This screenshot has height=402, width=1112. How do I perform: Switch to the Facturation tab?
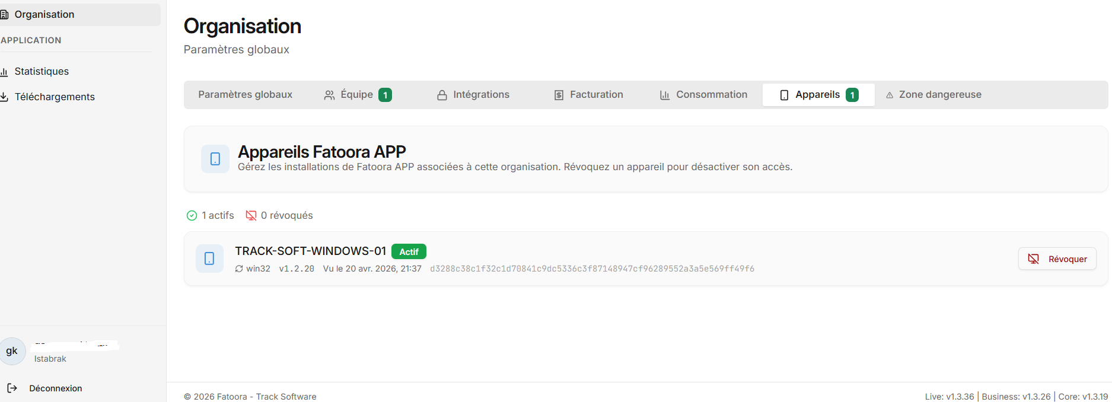(588, 94)
